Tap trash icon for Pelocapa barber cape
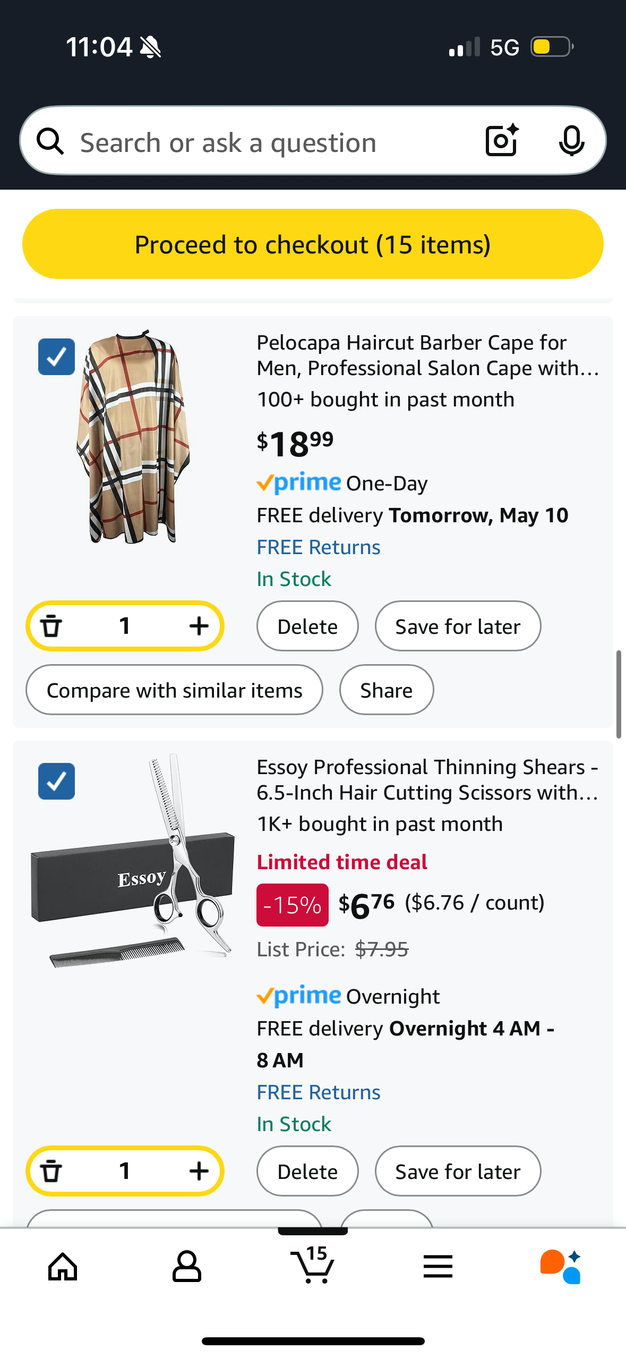The image size is (626, 1358). 52,626
